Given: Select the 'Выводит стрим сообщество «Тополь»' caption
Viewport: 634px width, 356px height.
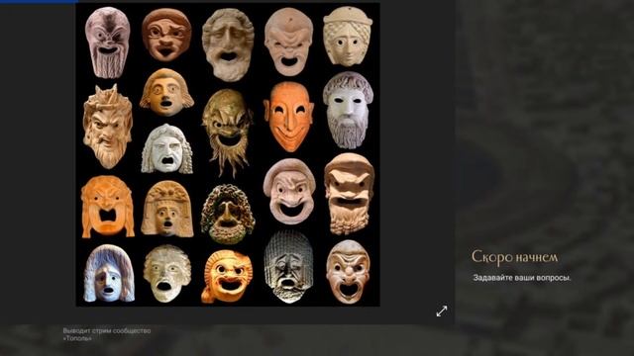Looking at the screenshot, I should coord(107,334).
